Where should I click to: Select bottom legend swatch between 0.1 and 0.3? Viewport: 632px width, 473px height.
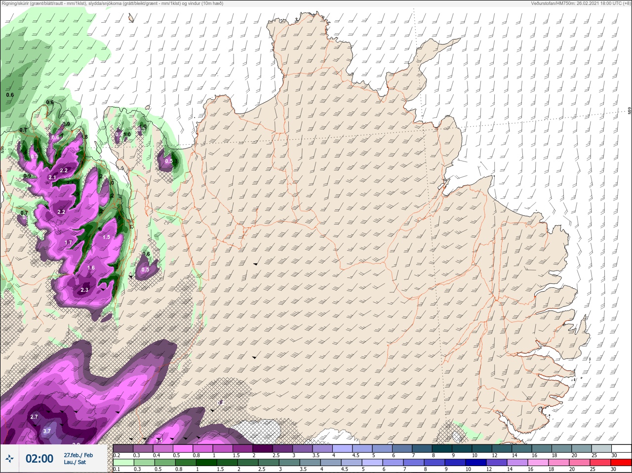pyautogui.click(x=123, y=463)
